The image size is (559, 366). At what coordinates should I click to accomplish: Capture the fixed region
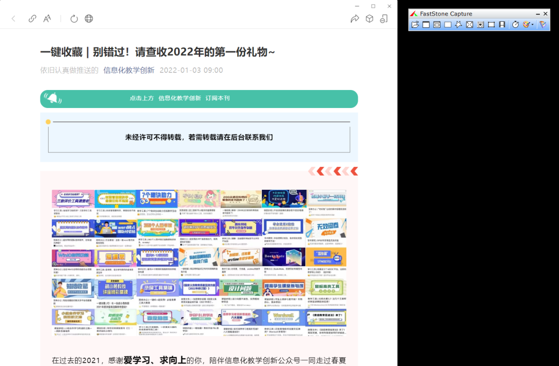(491, 24)
